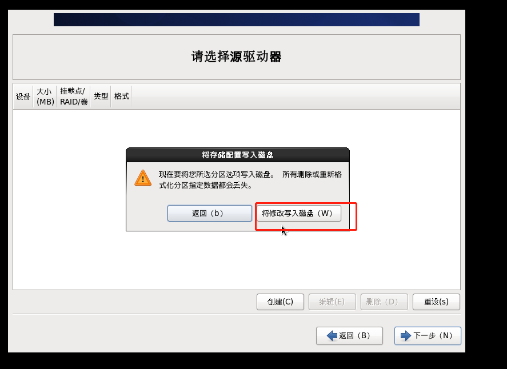
Task: Click the warning message text in dialog
Action: pyautogui.click(x=250, y=180)
